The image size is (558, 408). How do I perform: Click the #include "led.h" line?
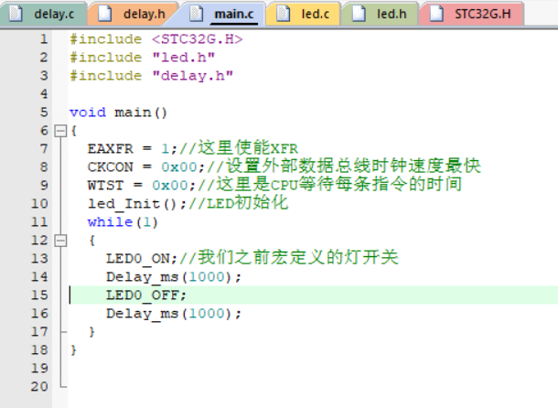click(143, 58)
